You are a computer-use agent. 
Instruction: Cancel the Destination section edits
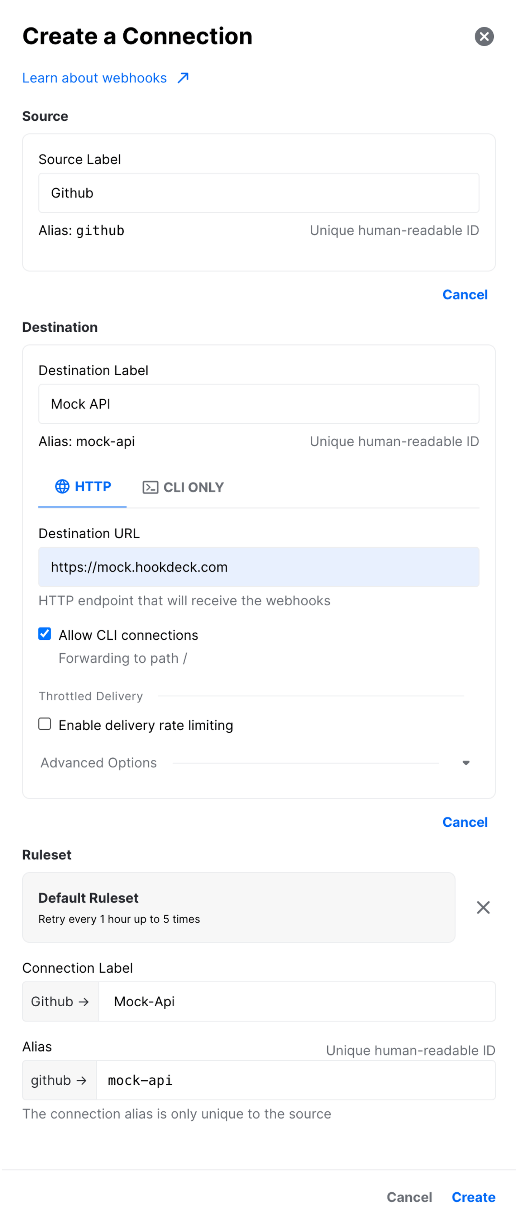click(x=465, y=821)
